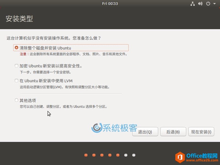Click the 注意 warning text about deleting files

[73, 54]
